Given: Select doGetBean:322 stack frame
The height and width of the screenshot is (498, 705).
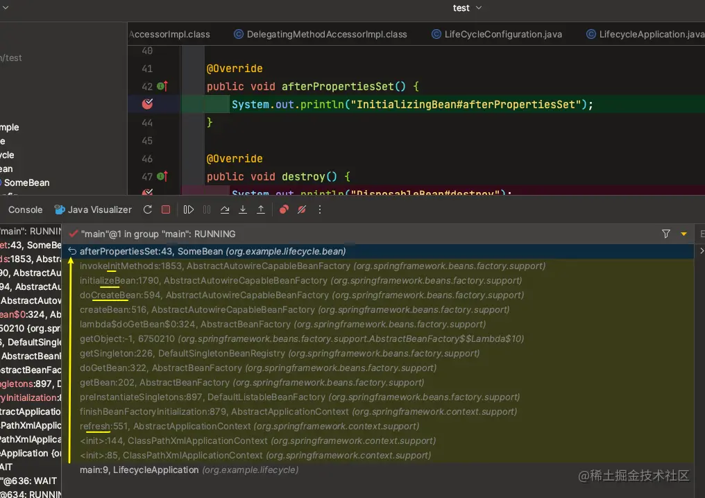Looking at the screenshot, I should [377, 368].
